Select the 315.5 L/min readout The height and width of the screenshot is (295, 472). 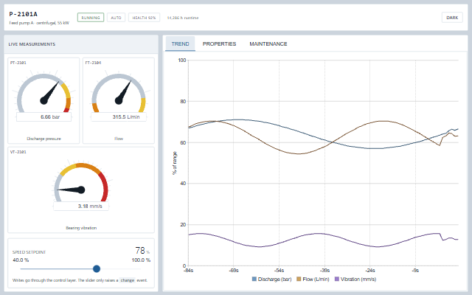(119, 117)
